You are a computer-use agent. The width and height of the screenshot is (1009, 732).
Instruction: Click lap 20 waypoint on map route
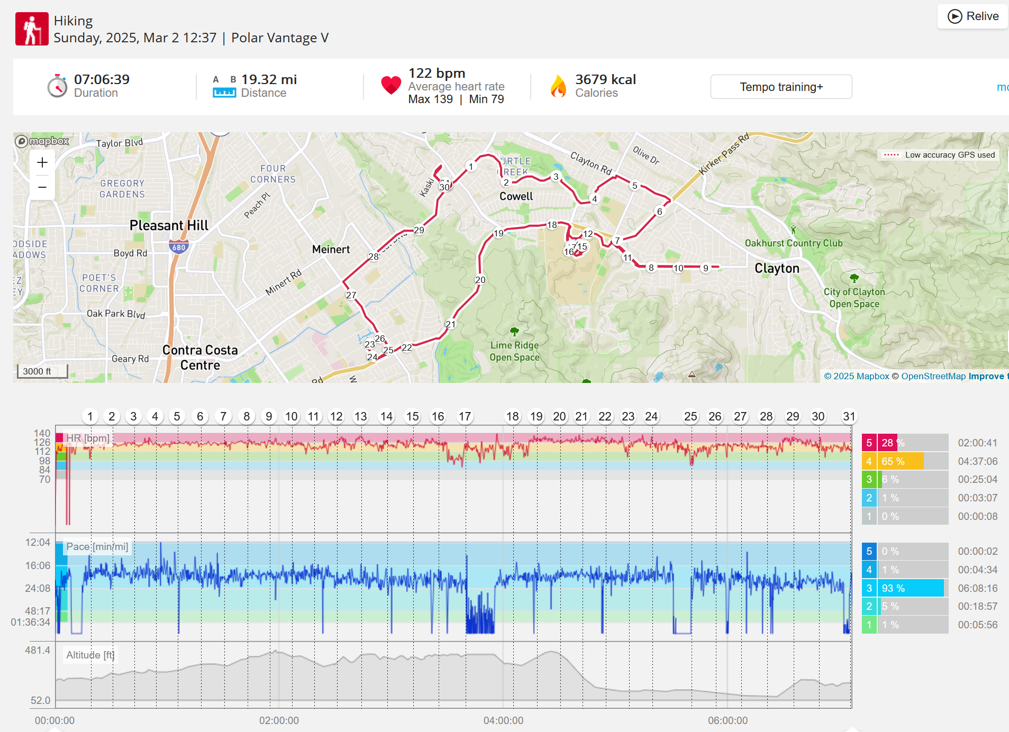[480, 280]
